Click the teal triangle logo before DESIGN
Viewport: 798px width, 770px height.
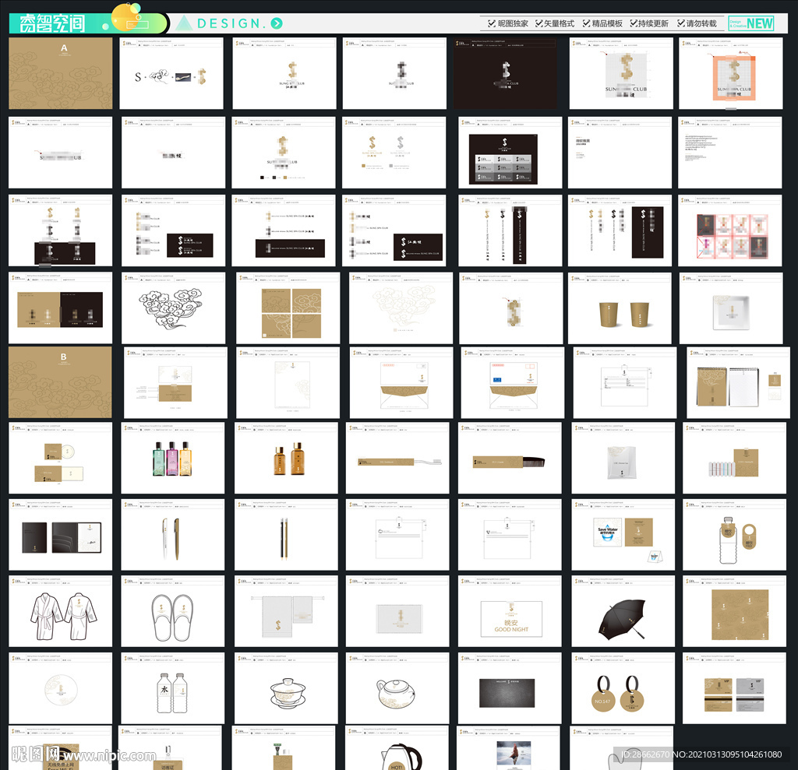click(x=183, y=23)
